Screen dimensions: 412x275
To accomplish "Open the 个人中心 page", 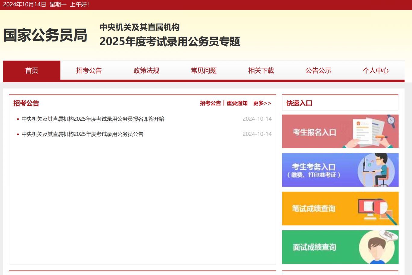I will pos(376,71).
